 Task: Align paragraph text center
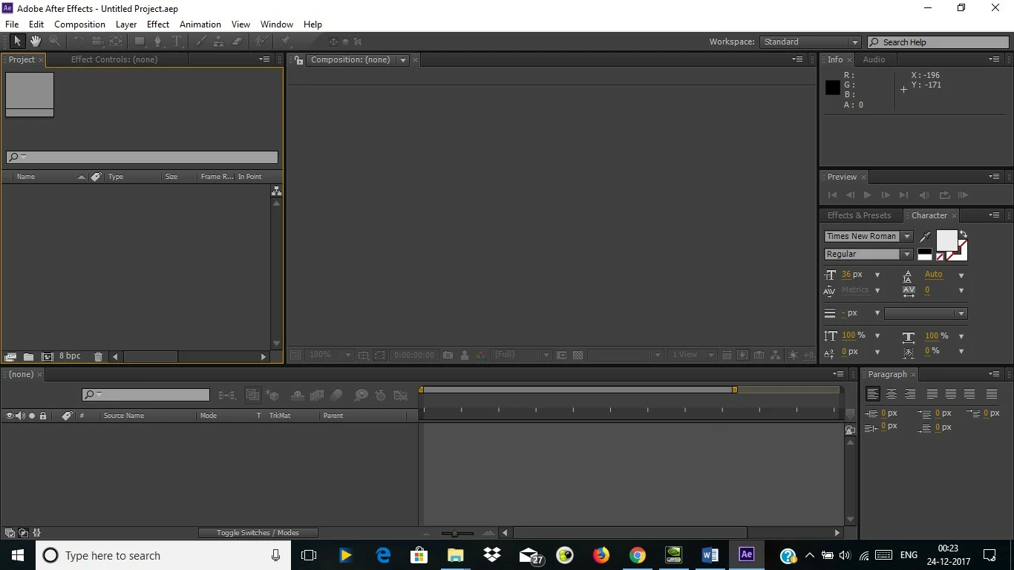point(892,394)
